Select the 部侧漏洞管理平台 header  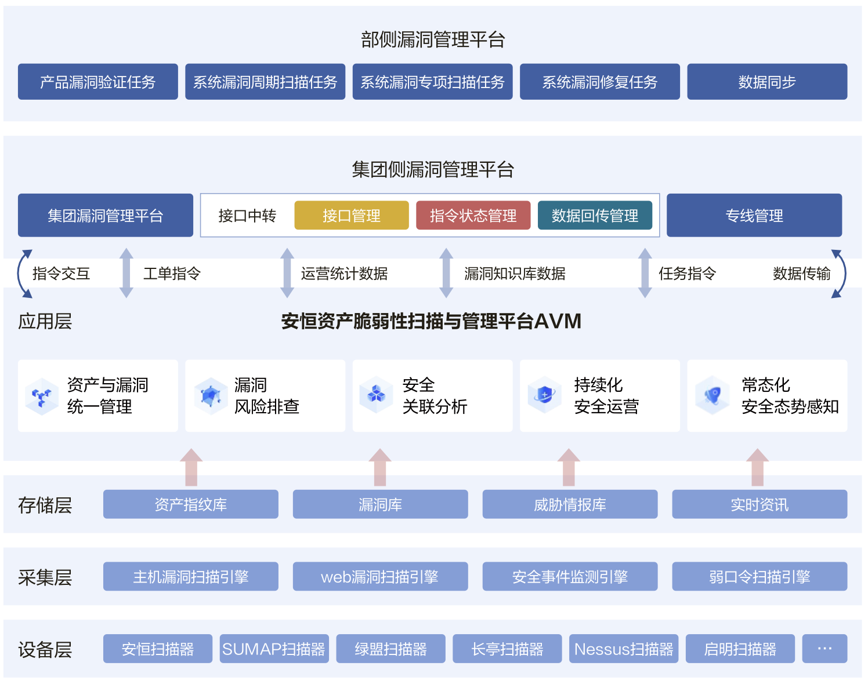(433, 41)
